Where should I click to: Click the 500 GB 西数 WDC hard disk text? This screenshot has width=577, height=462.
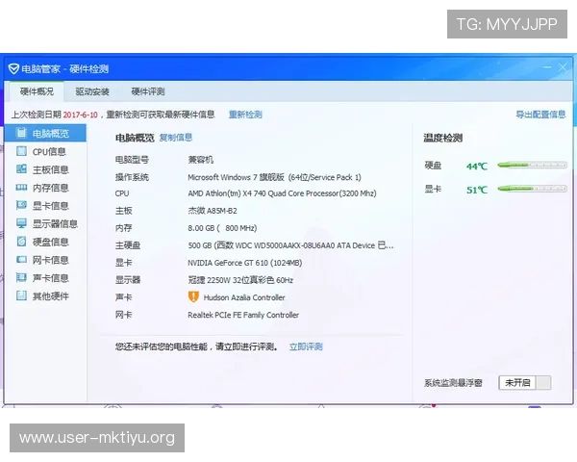[x=290, y=245]
